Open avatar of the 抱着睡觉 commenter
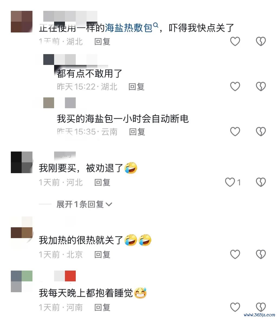 pyautogui.click(x=22, y=281)
